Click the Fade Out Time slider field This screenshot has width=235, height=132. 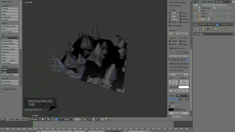tap(179, 91)
